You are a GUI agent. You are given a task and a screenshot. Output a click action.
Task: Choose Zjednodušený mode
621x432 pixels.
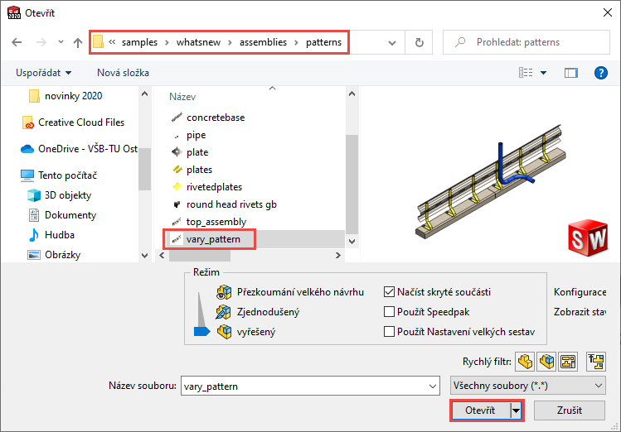click(257, 312)
